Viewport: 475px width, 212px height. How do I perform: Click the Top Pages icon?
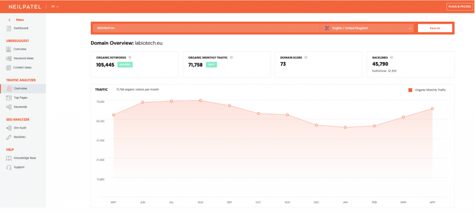click(x=8, y=98)
